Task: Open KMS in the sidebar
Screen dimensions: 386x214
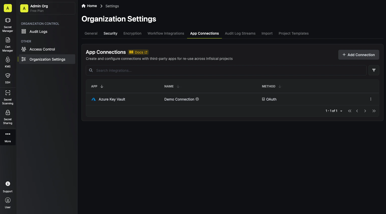Action: [x=8, y=62]
